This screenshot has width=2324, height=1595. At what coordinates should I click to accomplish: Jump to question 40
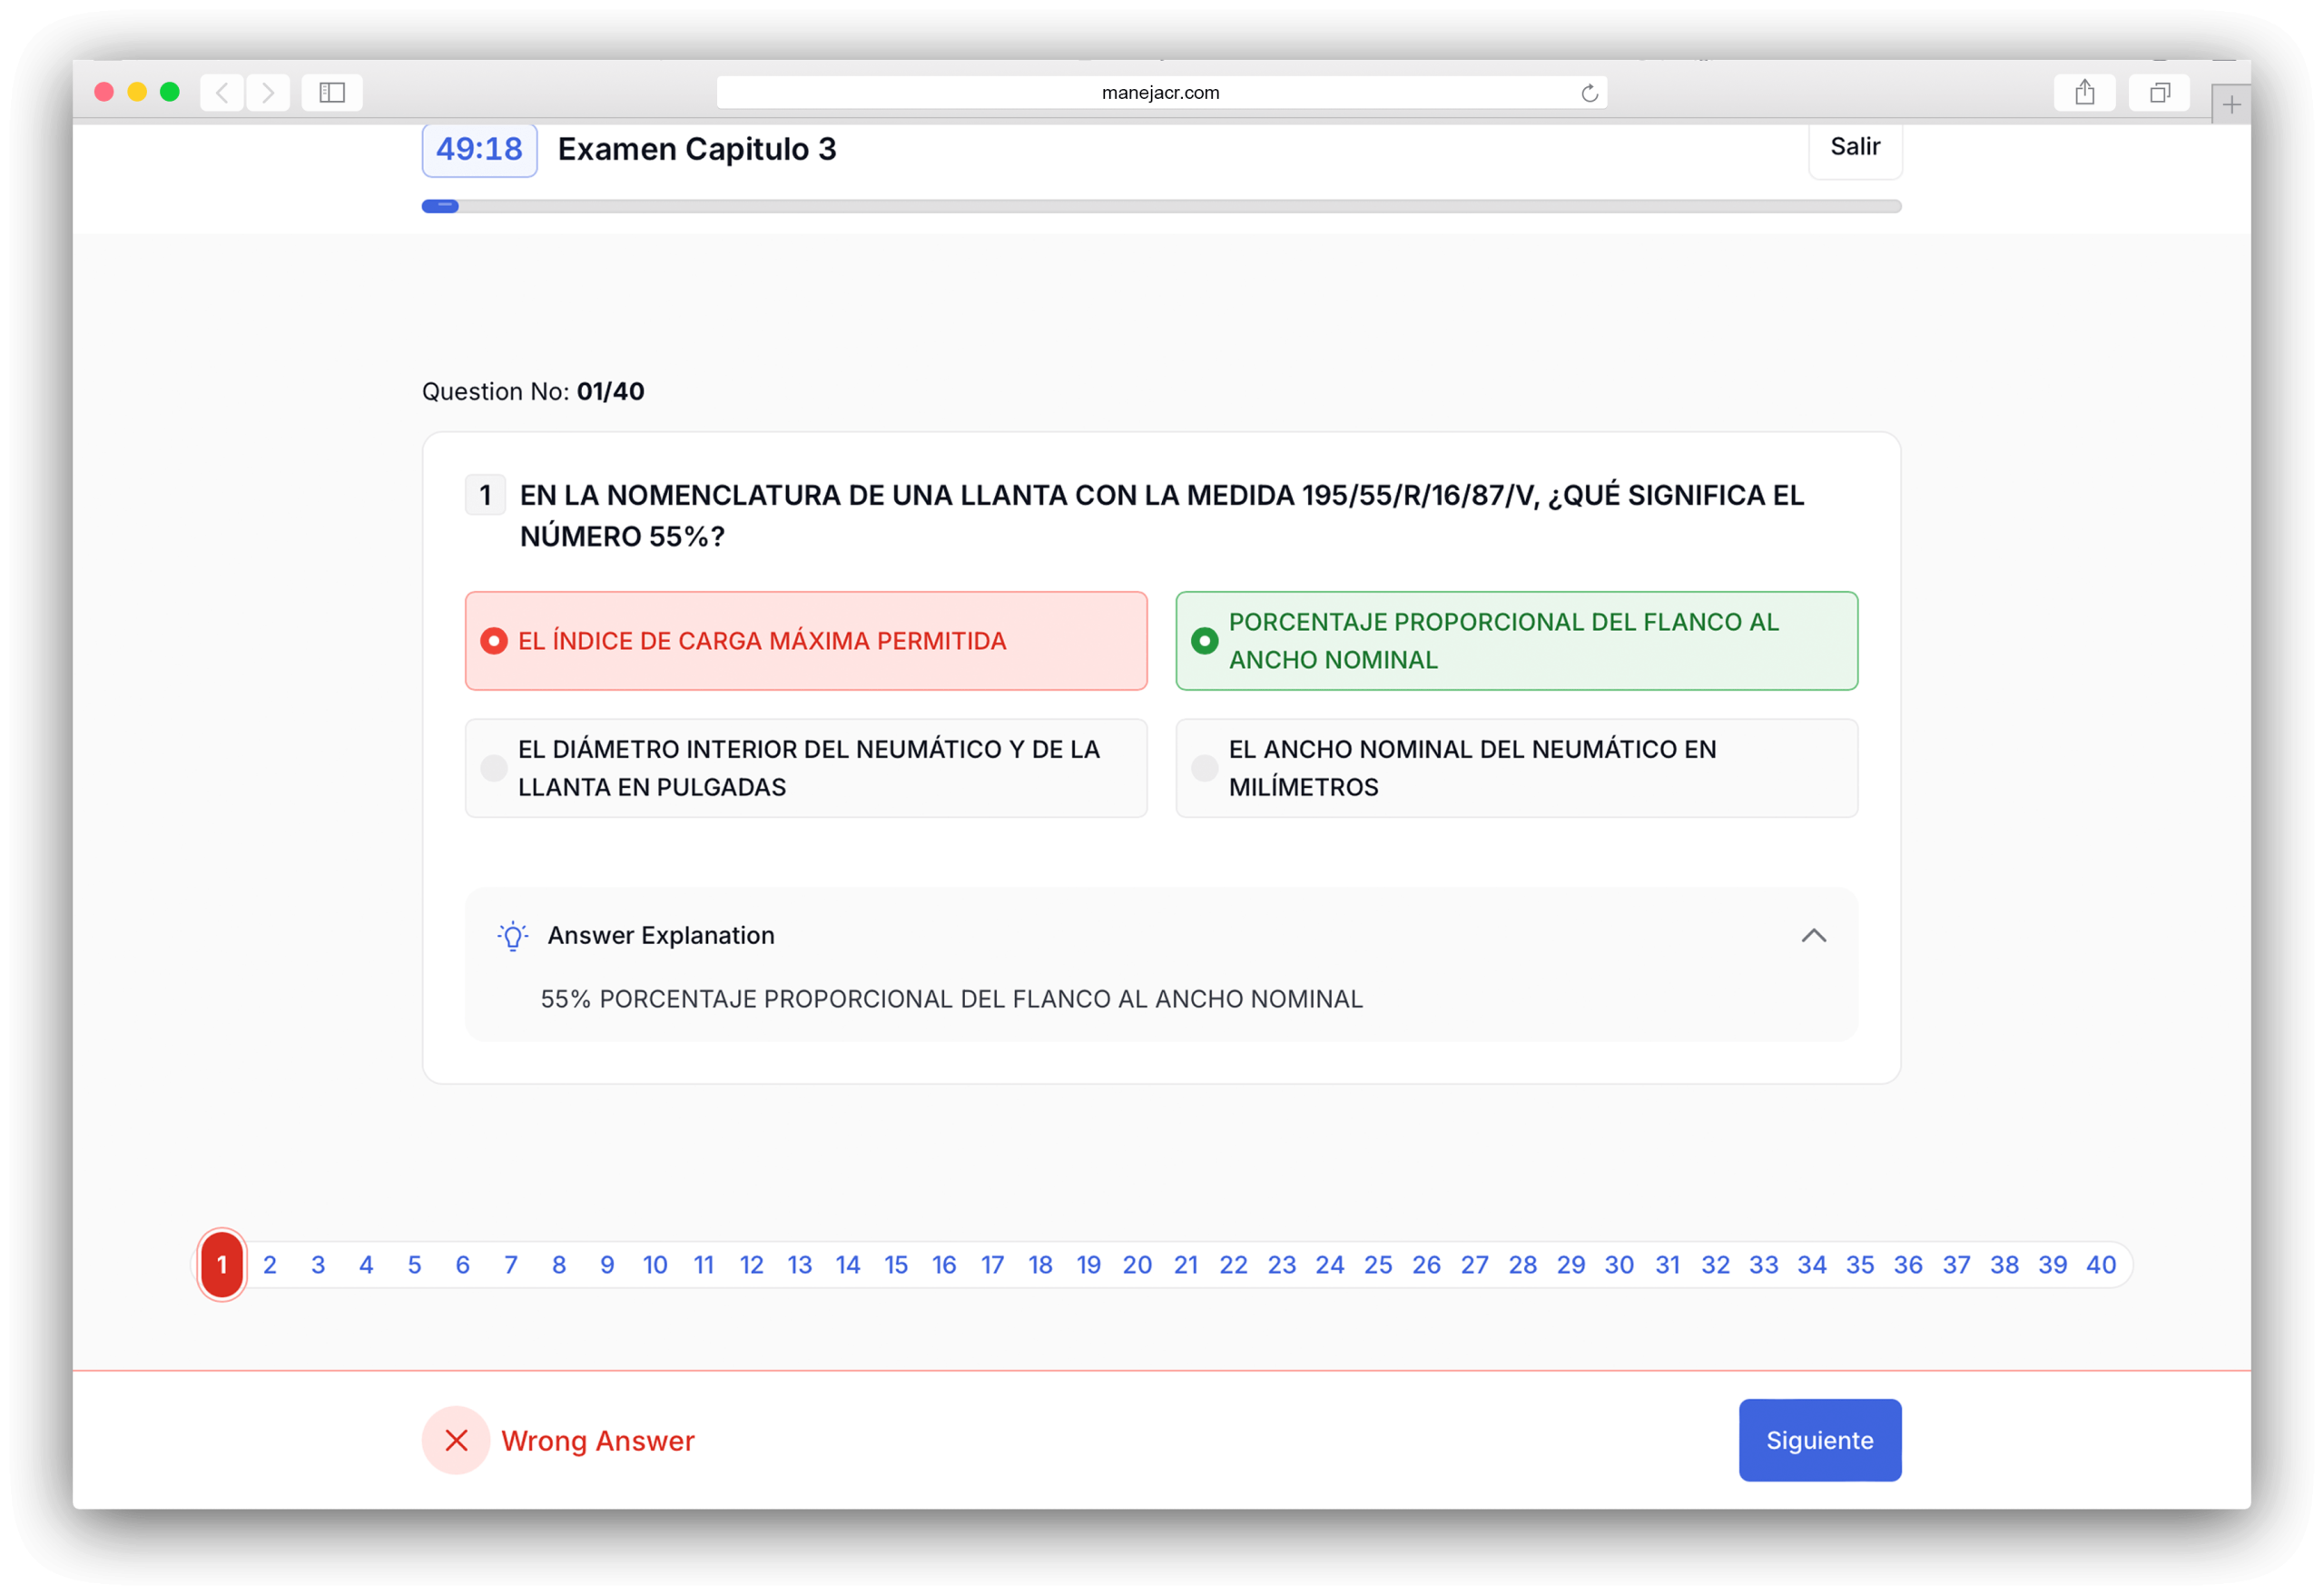click(x=2101, y=1265)
